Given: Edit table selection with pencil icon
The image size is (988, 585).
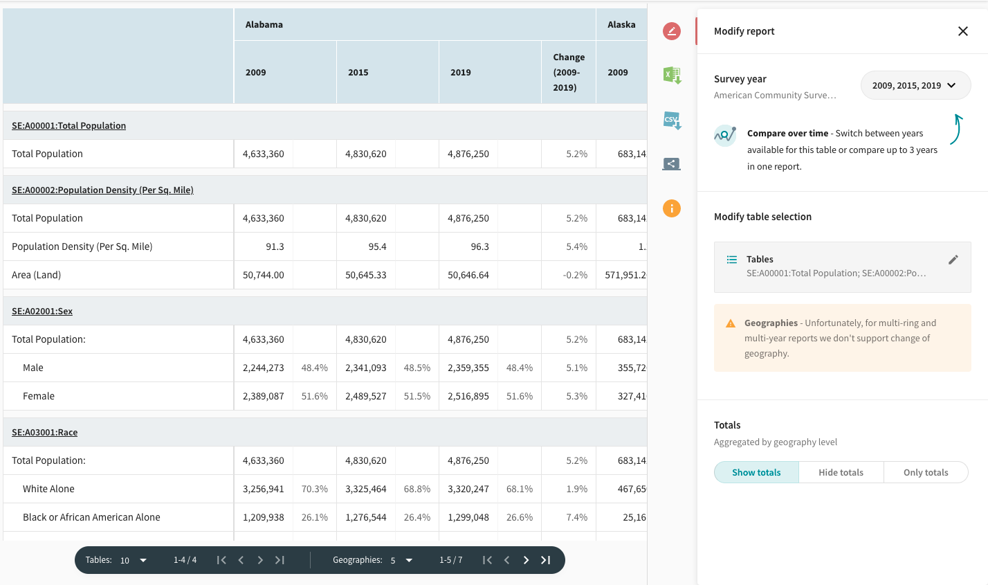Looking at the screenshot, I should tap(953, 260).
